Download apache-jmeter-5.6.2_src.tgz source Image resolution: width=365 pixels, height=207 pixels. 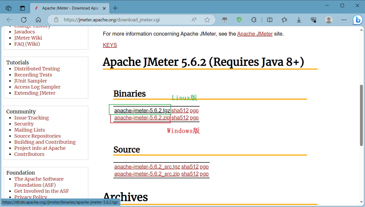147,167
